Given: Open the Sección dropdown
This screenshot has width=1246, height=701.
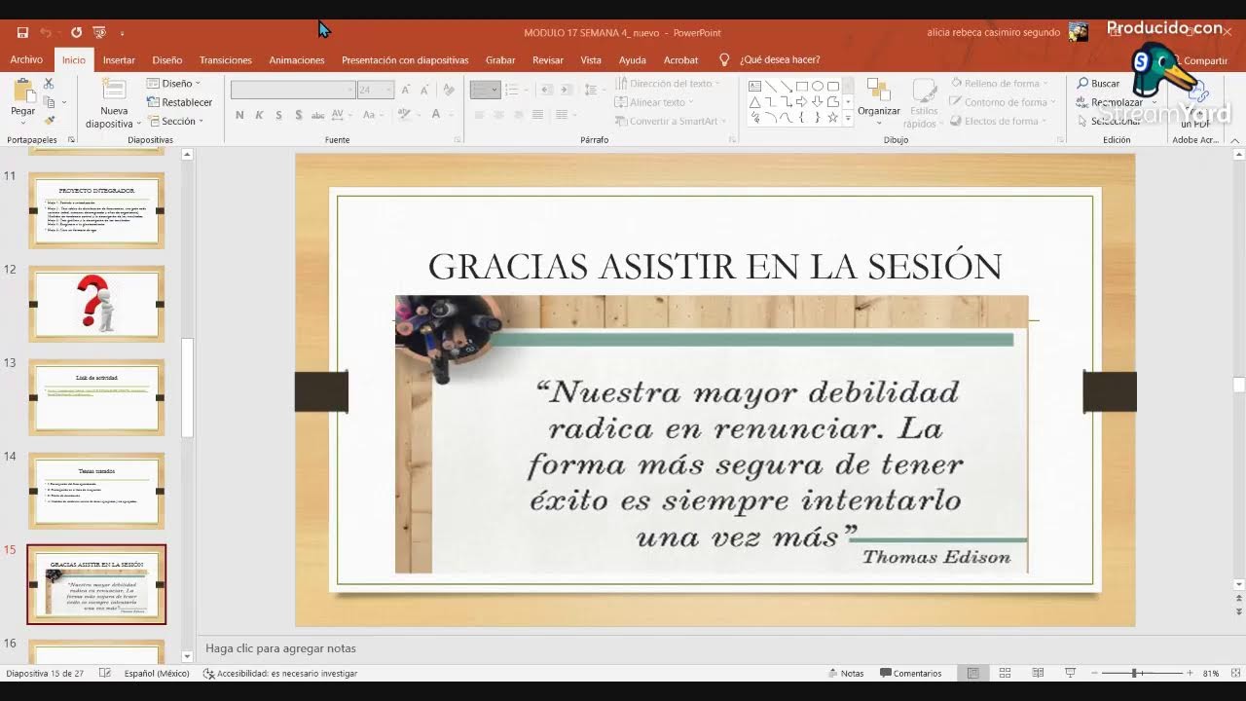Looking at the screenshot, I should coord(175,121).
